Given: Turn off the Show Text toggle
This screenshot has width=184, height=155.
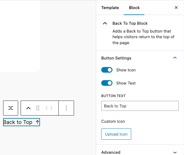Looking at the screenshot, I should click(x=107, y=83).
